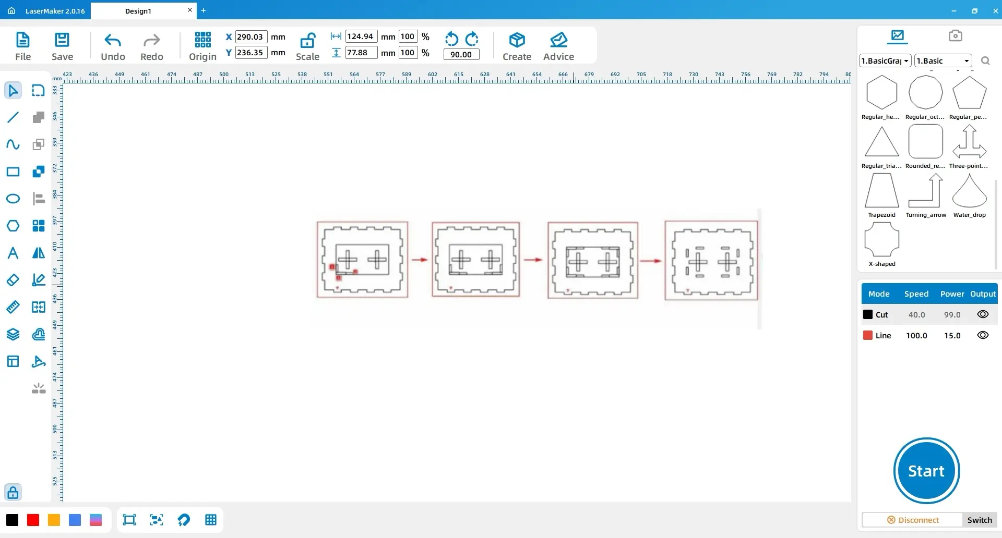
Task: Activate the Measure ruler tool
Action: [x=13, y=307]
